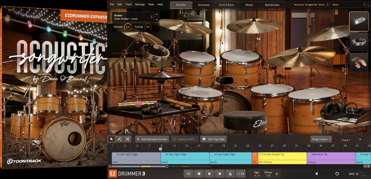Open the Help menu
This screenshot has width=371, height=179.
(160, 4)
